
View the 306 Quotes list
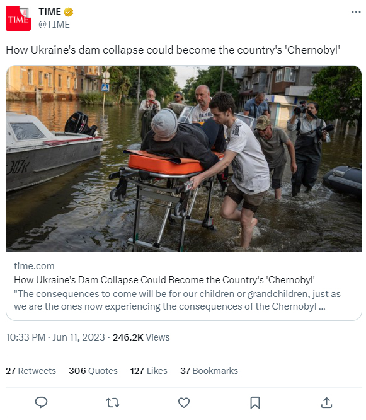tap(93, 371)
